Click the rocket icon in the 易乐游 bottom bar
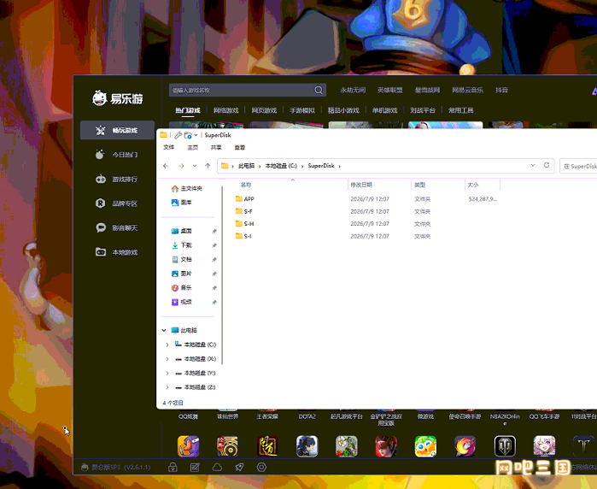The height and width of the screenshot is (489, 597). click(239, 468)
